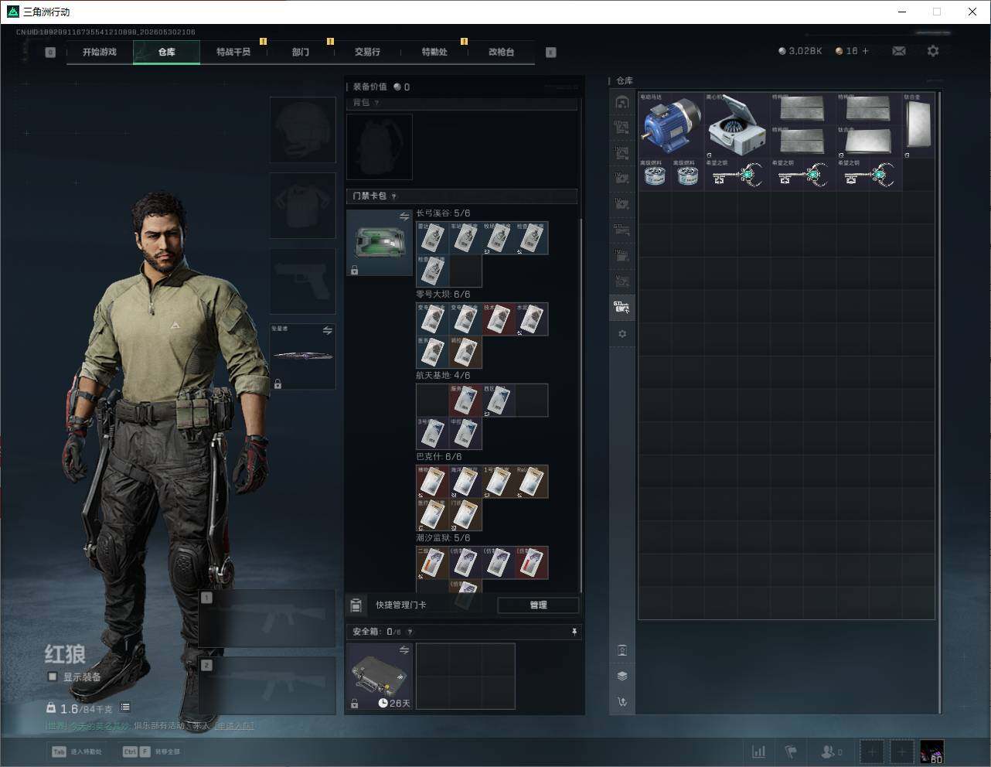Select the empty backpack slot
Viewport: 991px width, 767px height.
click(380, 147)
